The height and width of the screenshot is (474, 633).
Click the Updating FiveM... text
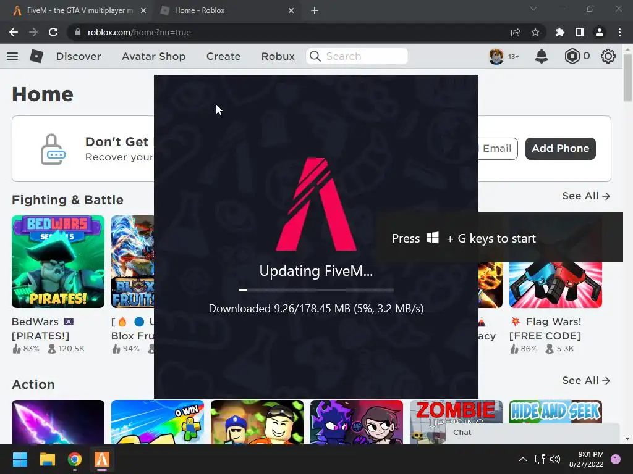click(316, 271)
